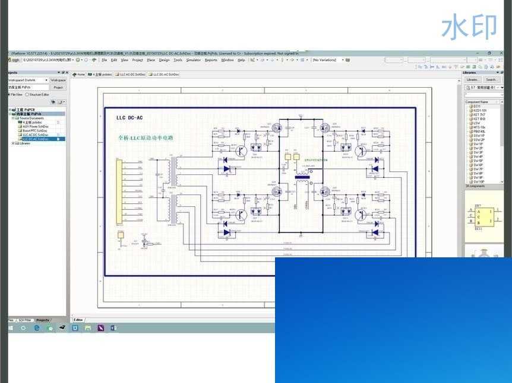Viewport: 512px width, 383px height.
Task: Switch to the LLC DC-AC SchDoc tab
Action: (164, 74)
